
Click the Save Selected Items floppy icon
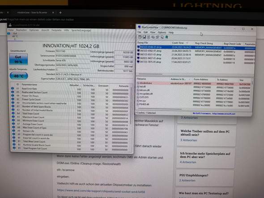coord(144,37)
